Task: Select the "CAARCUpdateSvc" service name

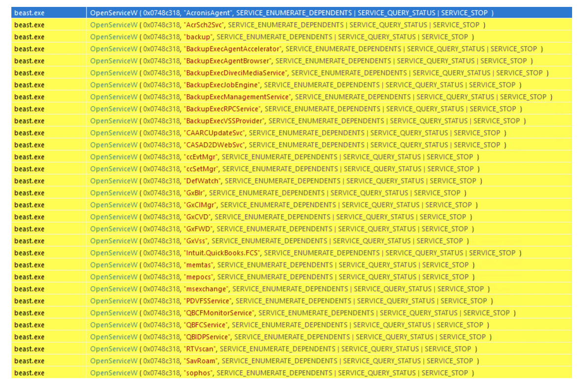Action: pyautogui.click(x=214, y=133)
